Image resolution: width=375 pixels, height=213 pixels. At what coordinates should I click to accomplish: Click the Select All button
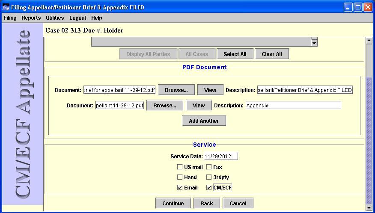pos(235,54)
